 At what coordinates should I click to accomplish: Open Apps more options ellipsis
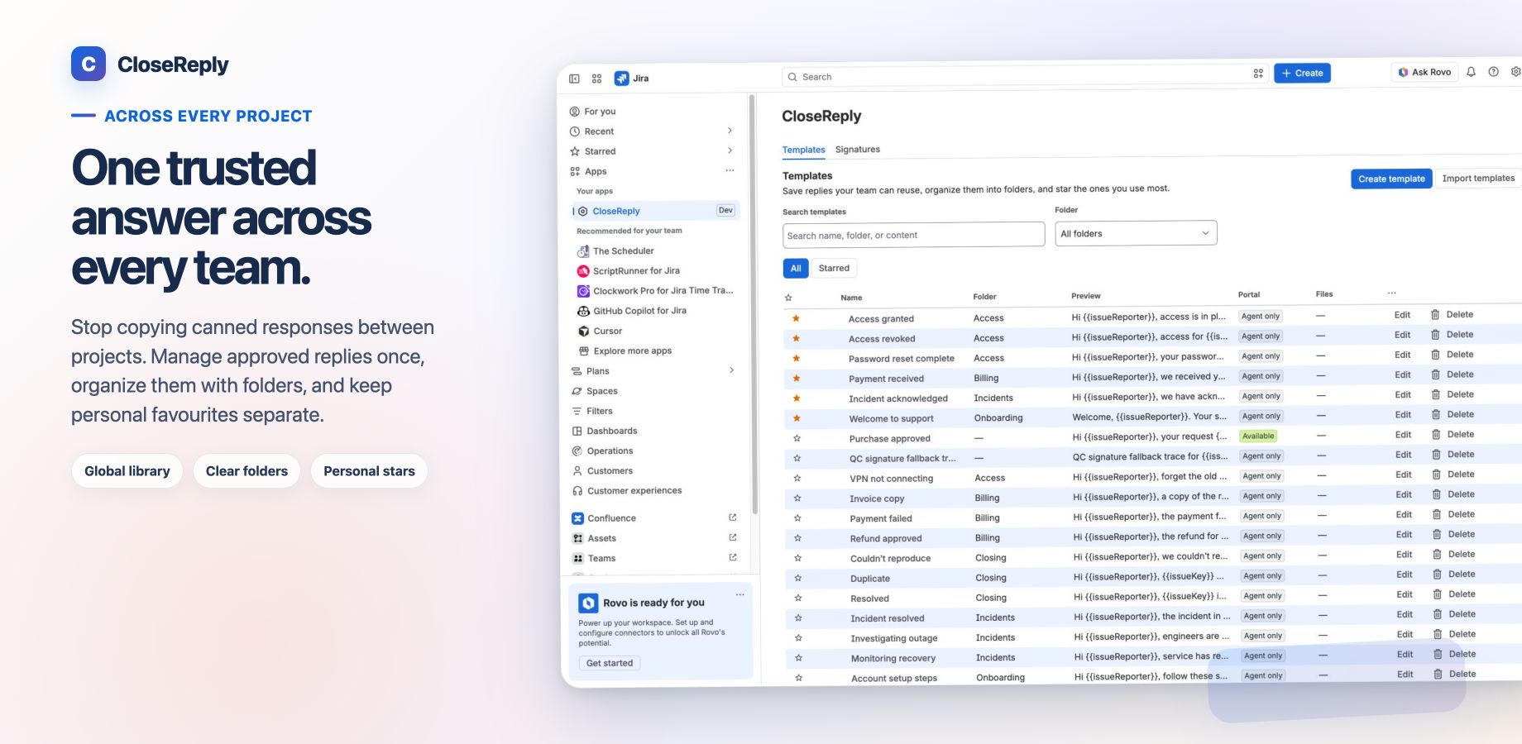(x=730, y=170)
